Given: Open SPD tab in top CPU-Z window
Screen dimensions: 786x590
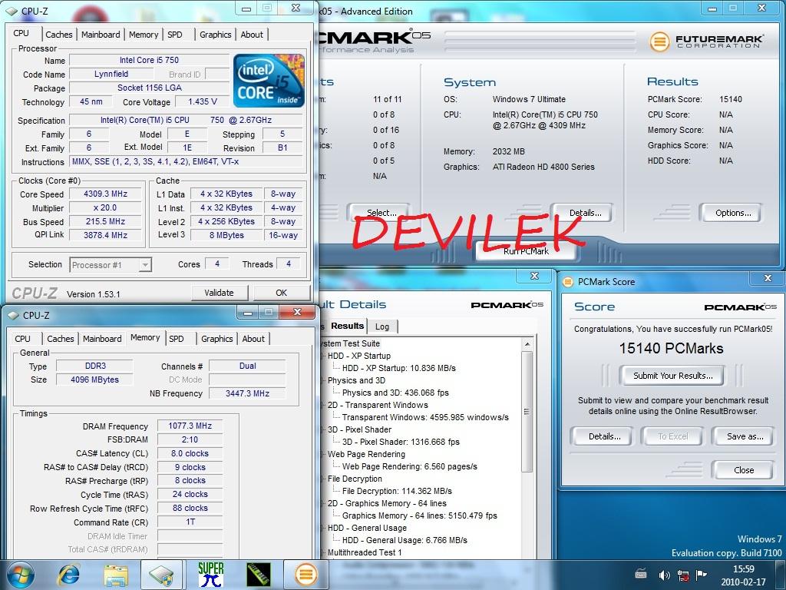Looking at the screenshot, I should coord(175,35).
